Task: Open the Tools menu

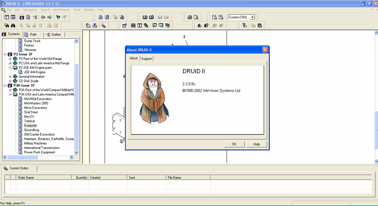Action: click(77, 10)
